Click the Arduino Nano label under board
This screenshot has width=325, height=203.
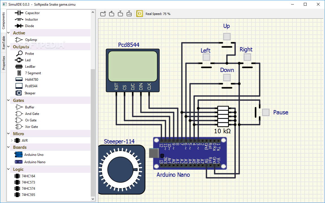(x=173, y=175)
